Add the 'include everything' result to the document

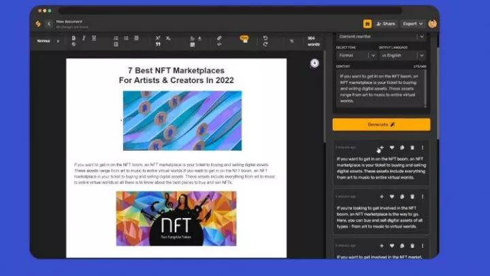[382, 147]
